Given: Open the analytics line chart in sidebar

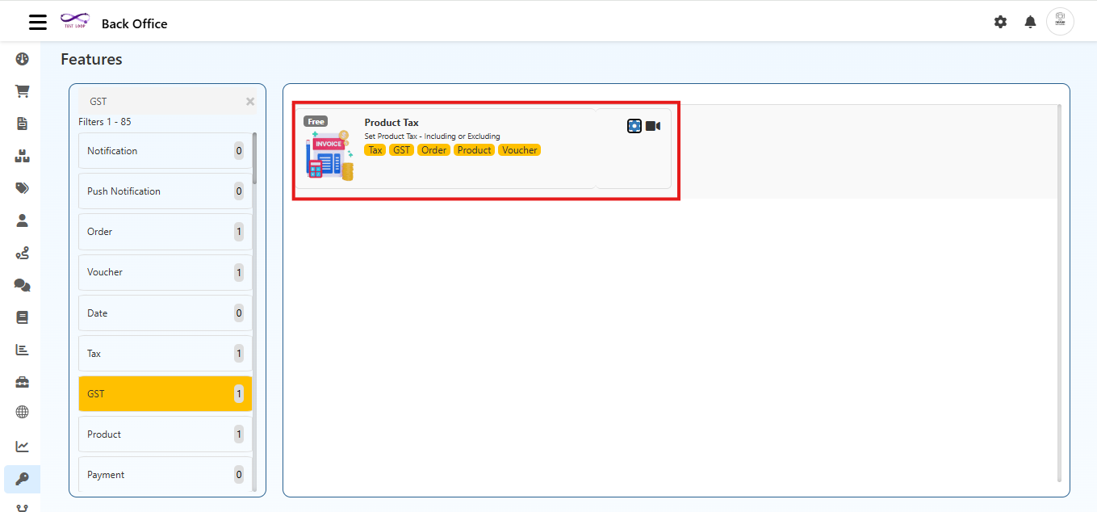Looking at the screenshot, I should coord(22,446).
